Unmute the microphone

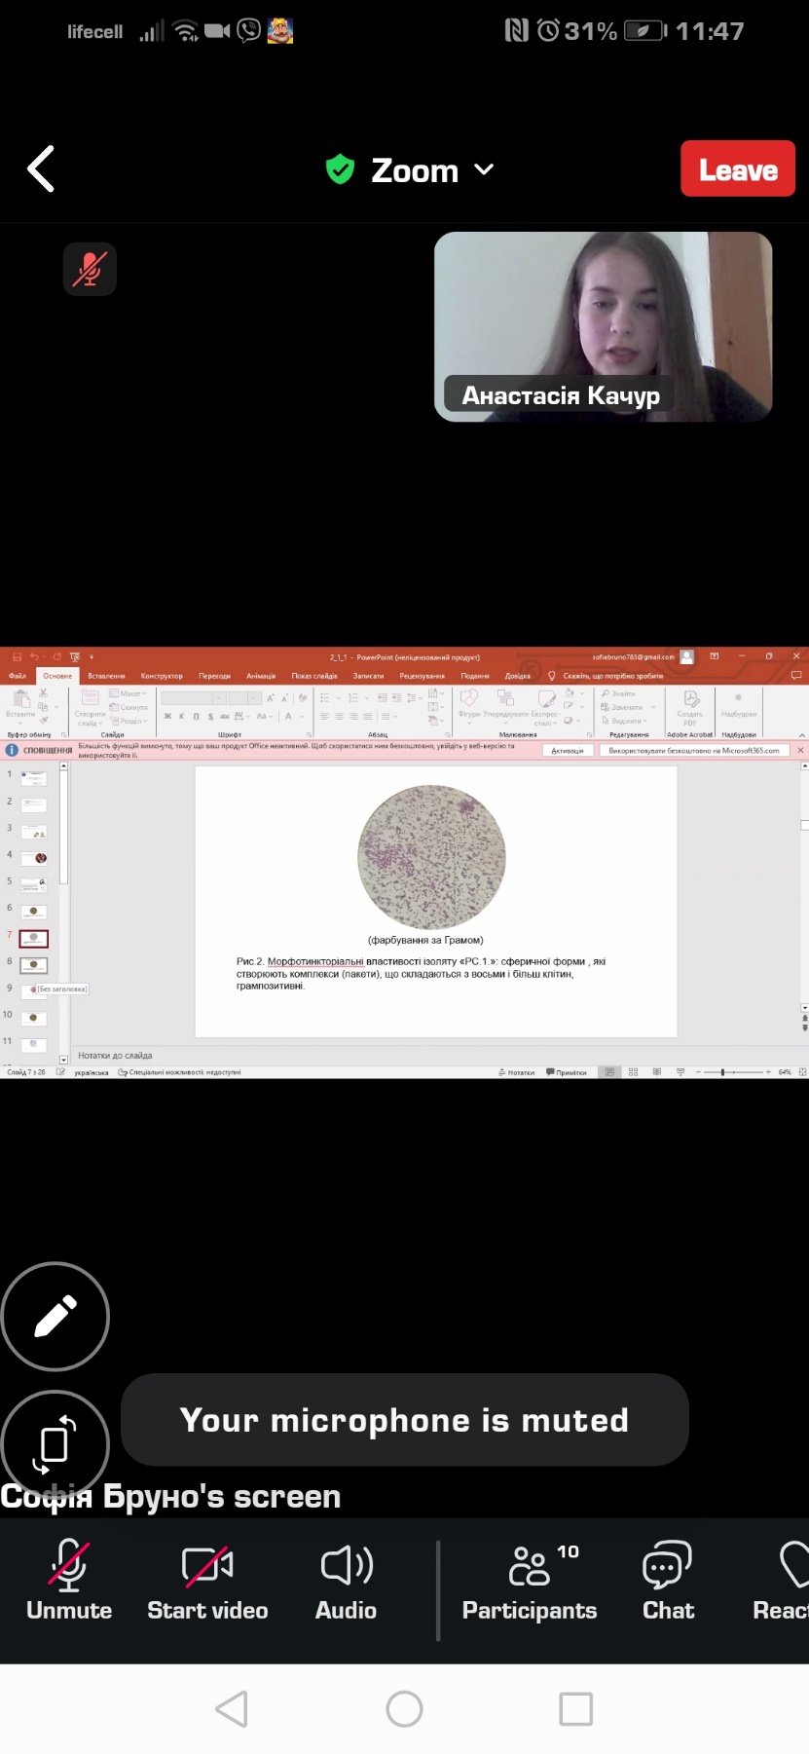pyautogui.click(x=69, y=1582)
